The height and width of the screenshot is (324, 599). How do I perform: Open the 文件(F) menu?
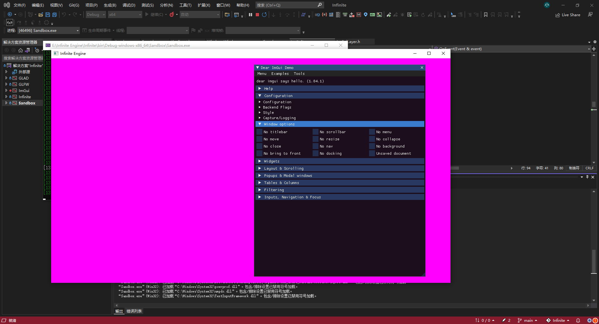(19, 5)
